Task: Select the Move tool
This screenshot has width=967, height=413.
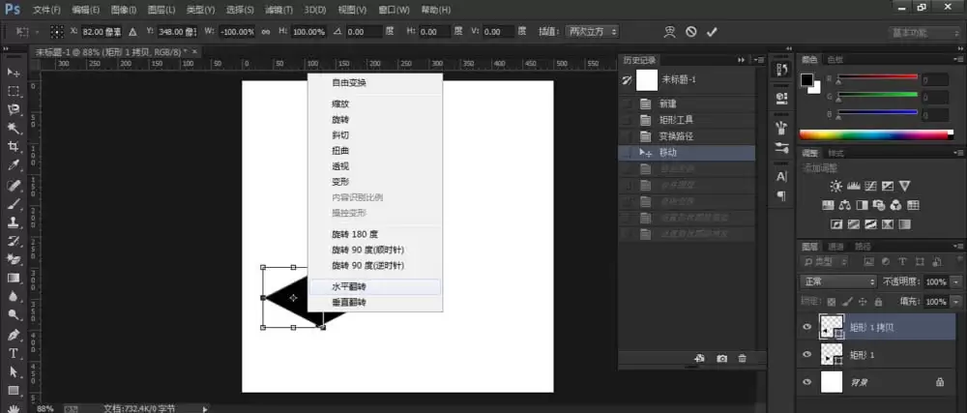Action: pos(14,73)
